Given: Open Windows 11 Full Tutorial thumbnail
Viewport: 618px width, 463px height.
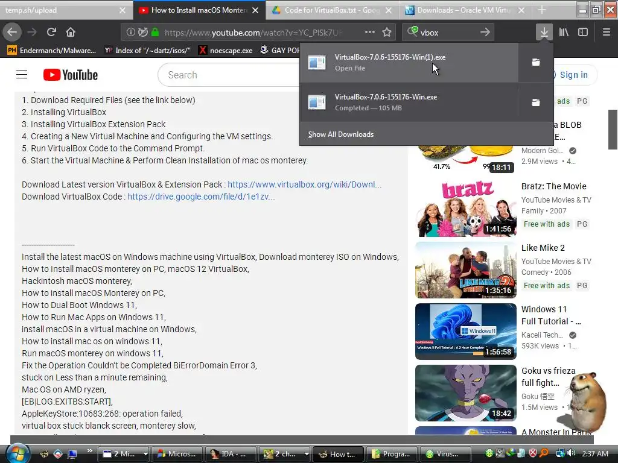Looking at the screenshot, I should click(465, 332).
